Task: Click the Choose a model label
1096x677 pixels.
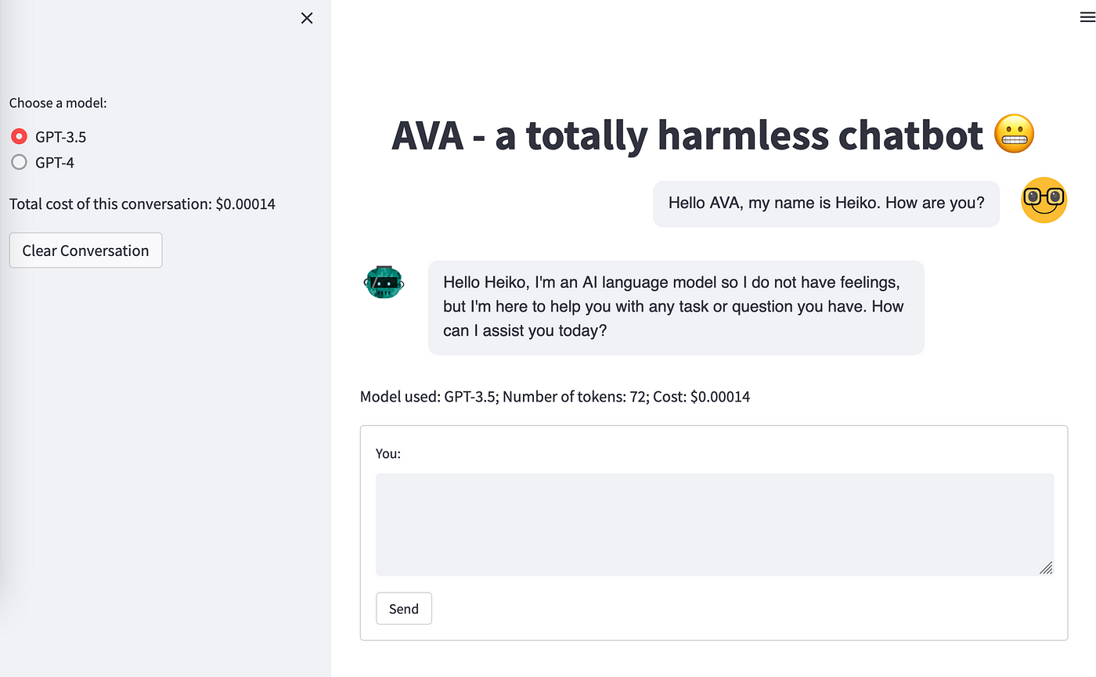Action: [58, 103]
